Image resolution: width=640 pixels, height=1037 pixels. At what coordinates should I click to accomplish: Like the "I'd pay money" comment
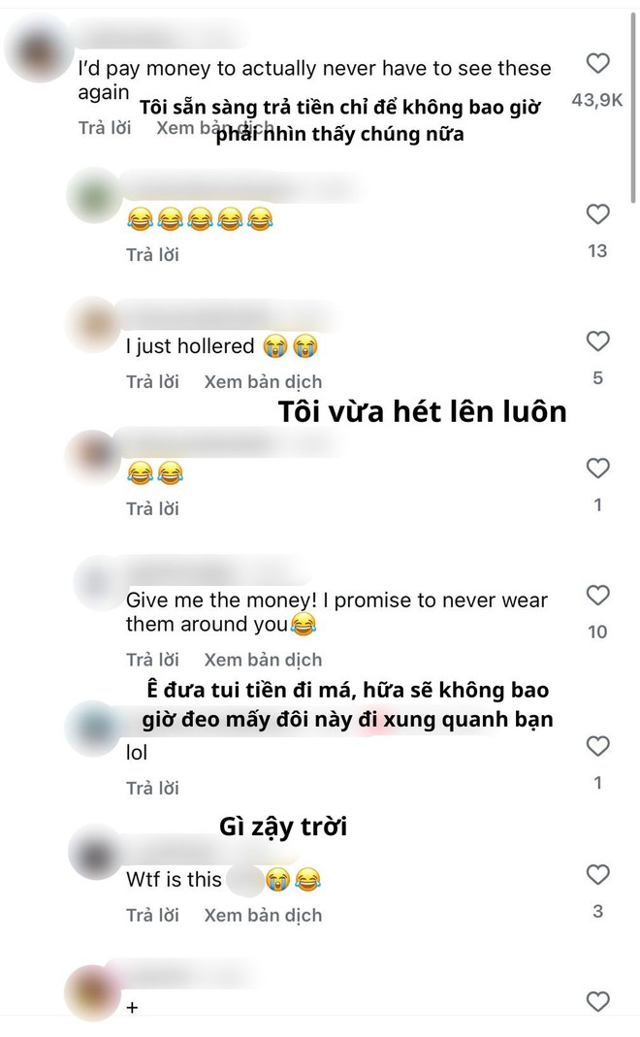(x=597, y=63)
